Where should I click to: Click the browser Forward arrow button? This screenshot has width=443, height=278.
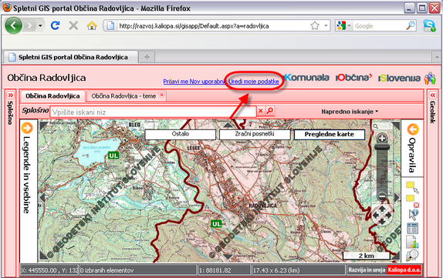pos(29,26)
